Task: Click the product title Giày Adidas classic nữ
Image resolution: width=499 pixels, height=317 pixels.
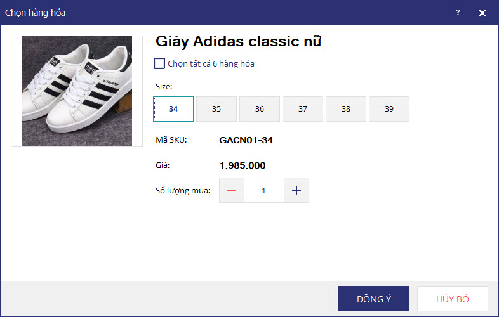Action: coord(239,42)
